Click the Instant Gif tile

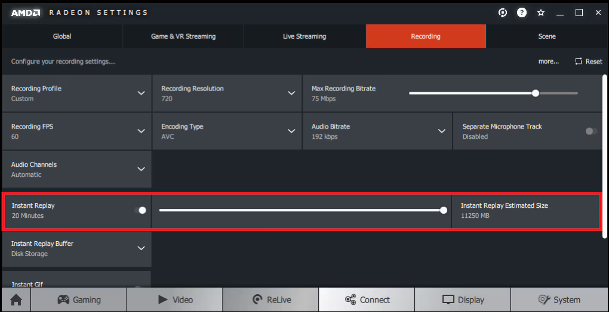click(76, 279)
